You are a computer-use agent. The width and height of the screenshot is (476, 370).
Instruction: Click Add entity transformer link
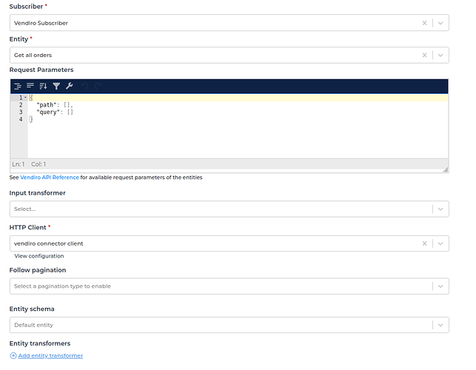click(50, 355)
